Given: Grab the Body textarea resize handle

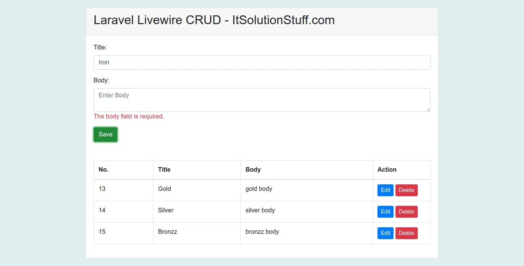Looking at the screenshot, I should click(428, 110).
